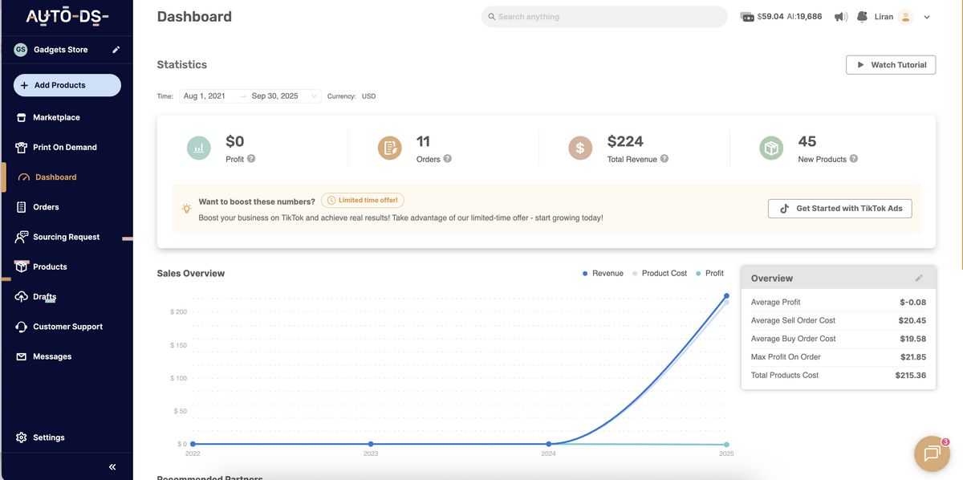The image size is (963, 480).
Task: Click Get Started with TikTok Ads
Action: click(x=839, y=208)
